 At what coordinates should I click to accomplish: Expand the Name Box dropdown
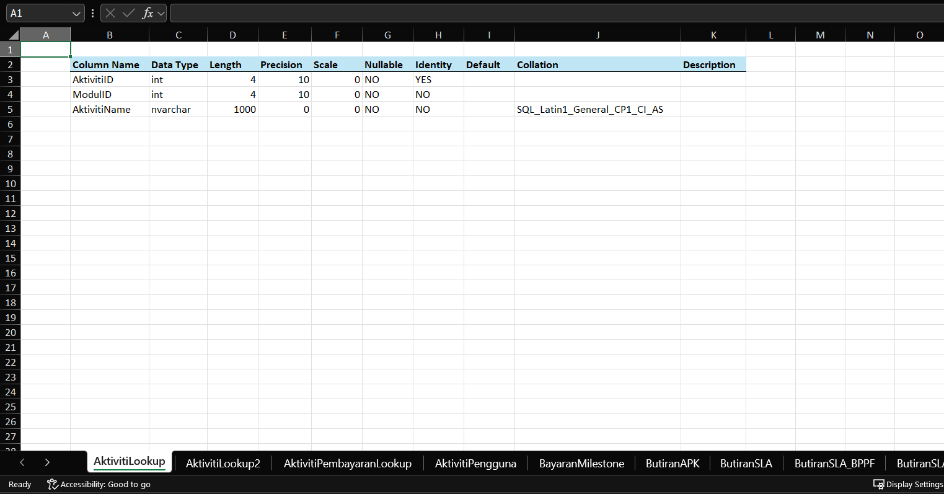click(x=76, y=13)
